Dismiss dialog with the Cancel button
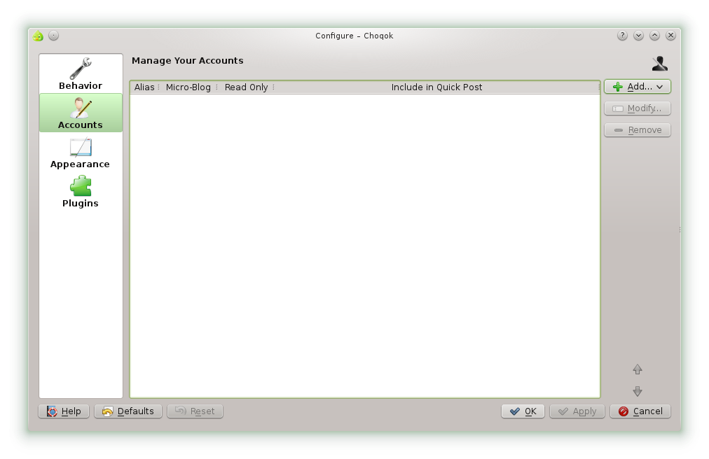 pos(640,411)
